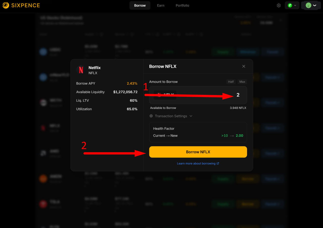The width and height of the screenshot is (323, 228).
Task: Open the Borrow tab
Action: [x=140, y=5]
